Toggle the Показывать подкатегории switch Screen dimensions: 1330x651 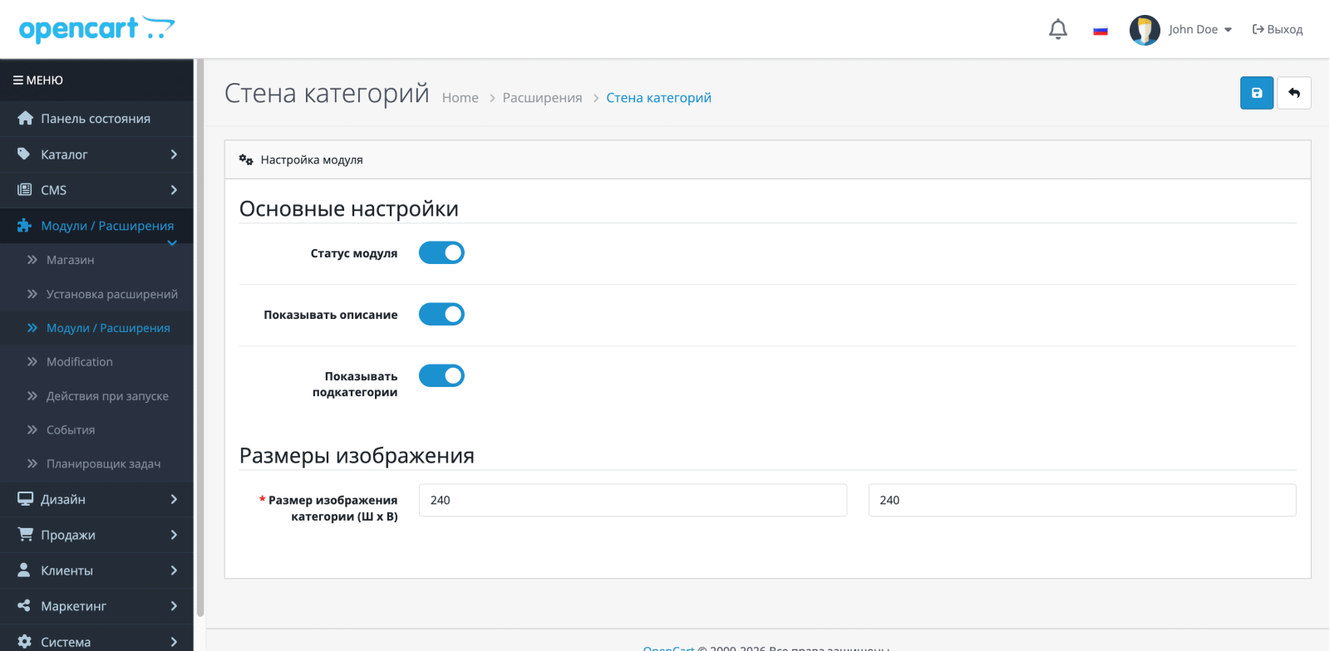[441, 375]
